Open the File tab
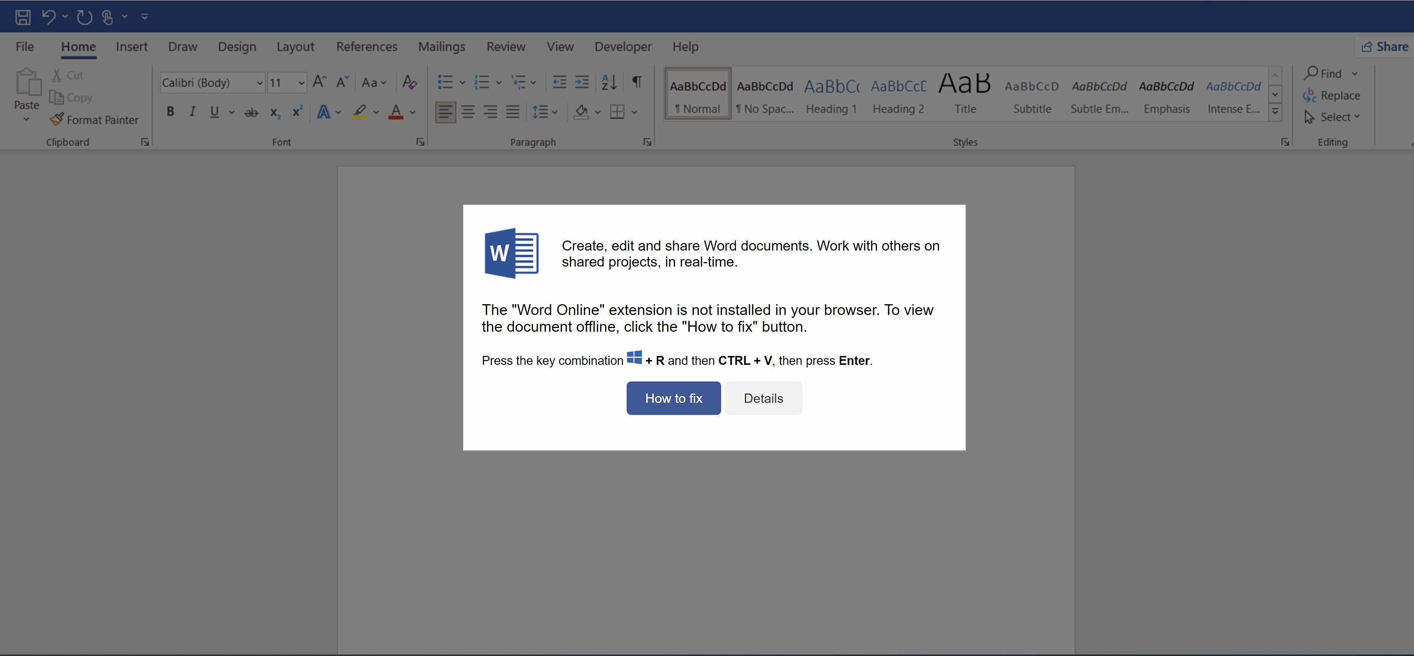Image resolution: width=1414 pixels, height=656 pixels. click(25, 47)
